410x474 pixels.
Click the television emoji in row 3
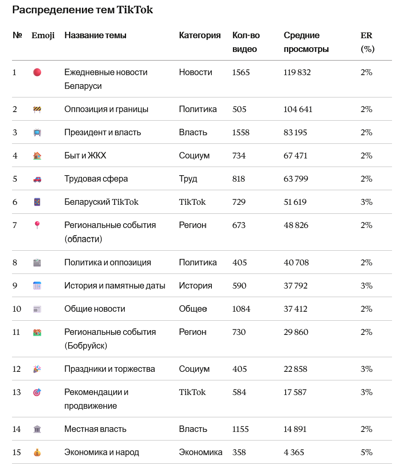[37, 133]
